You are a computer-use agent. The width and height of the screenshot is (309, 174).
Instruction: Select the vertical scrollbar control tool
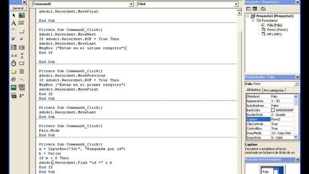click(x=22, y=56)
